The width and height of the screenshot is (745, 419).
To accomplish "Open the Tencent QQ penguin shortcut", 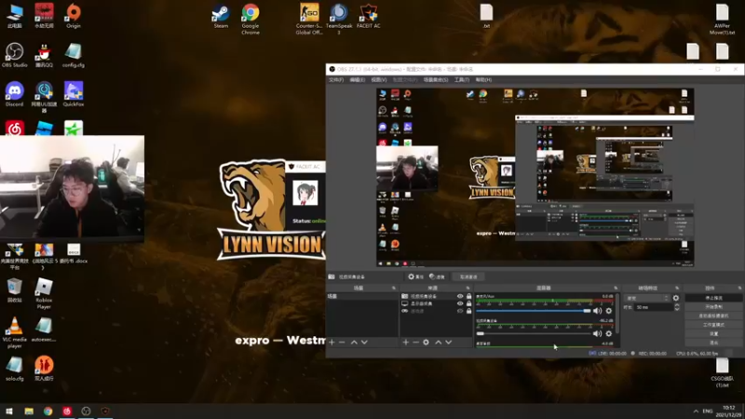I will click(x=44, y=55).
